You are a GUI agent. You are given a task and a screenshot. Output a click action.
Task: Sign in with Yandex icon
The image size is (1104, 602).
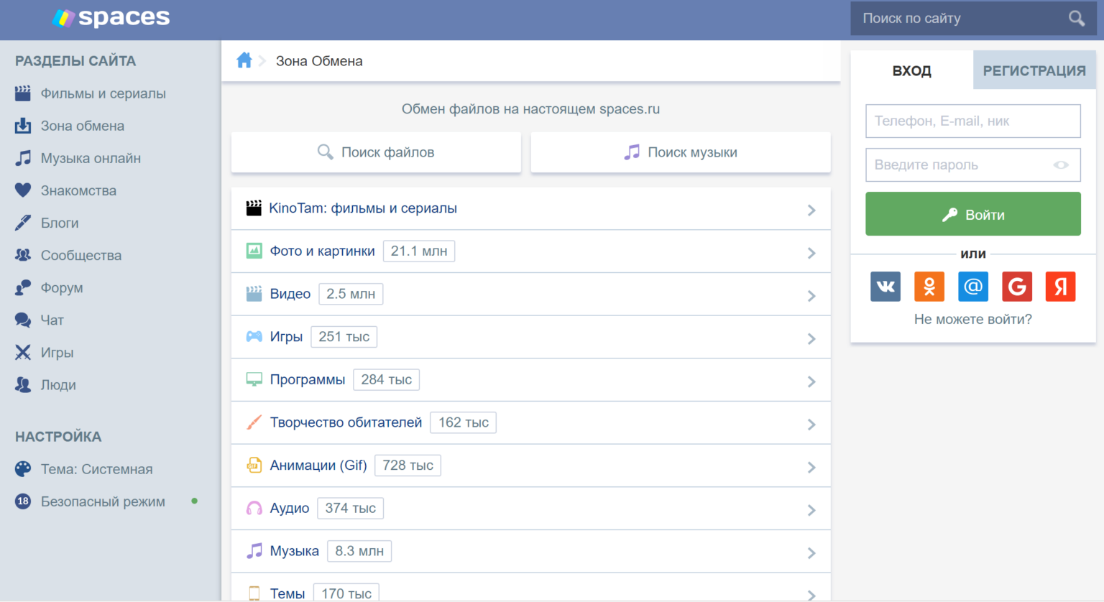click(1060, 287)
